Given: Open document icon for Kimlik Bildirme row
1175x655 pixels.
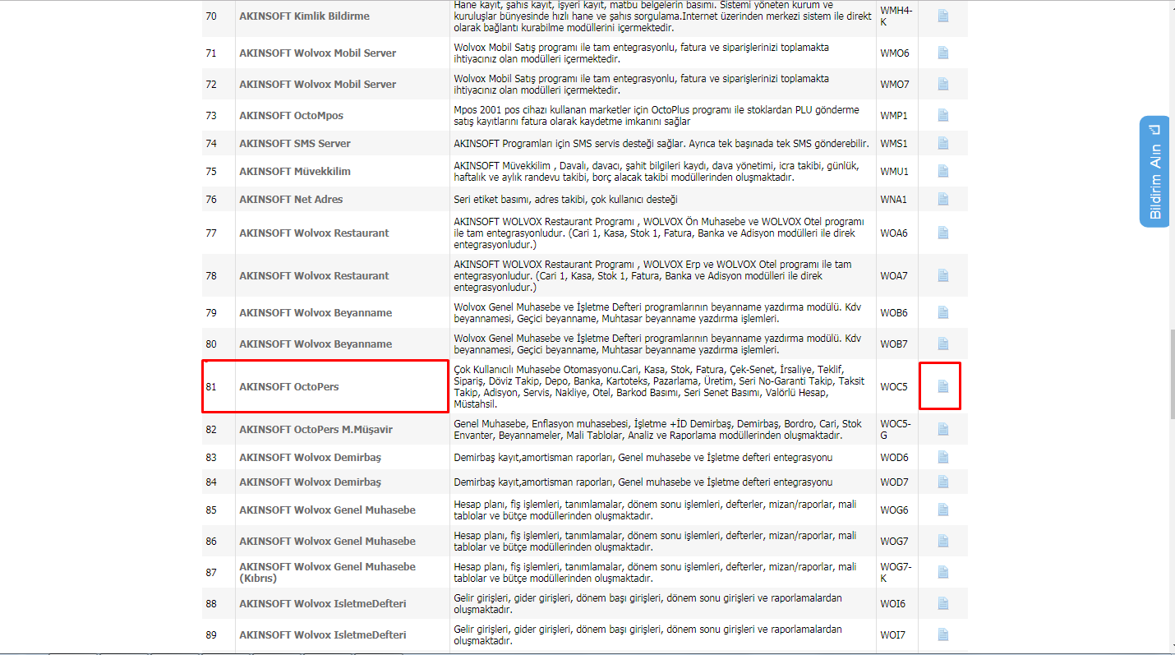Looking at the screenshot, I should tap(942, 16).
